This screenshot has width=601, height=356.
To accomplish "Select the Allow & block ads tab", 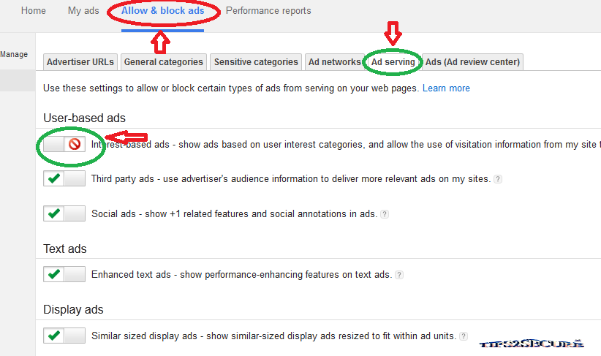I will click(x=162, y=11).
